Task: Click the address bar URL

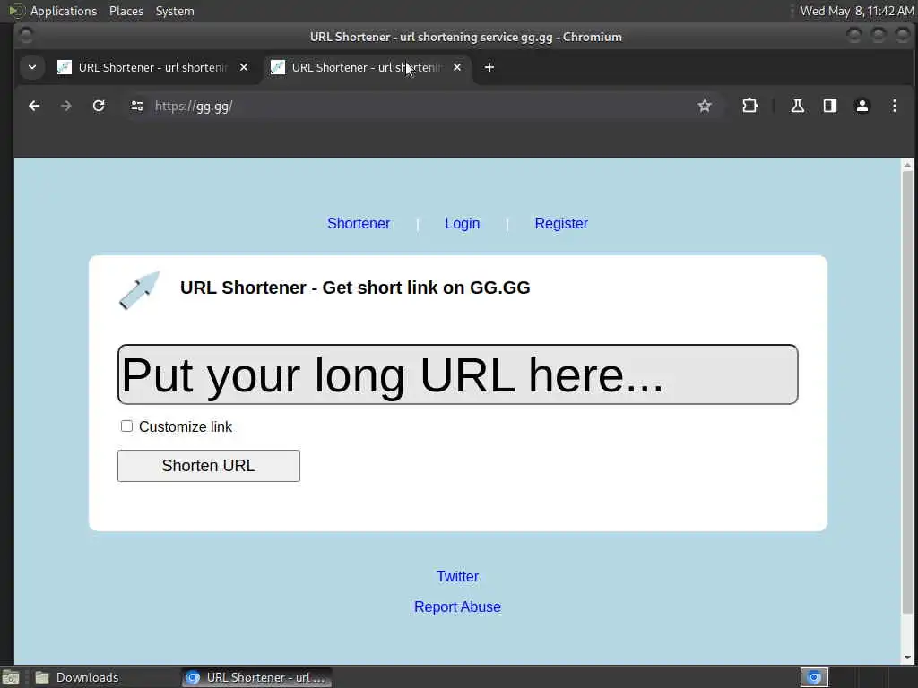Action: [x=194, y=106]
